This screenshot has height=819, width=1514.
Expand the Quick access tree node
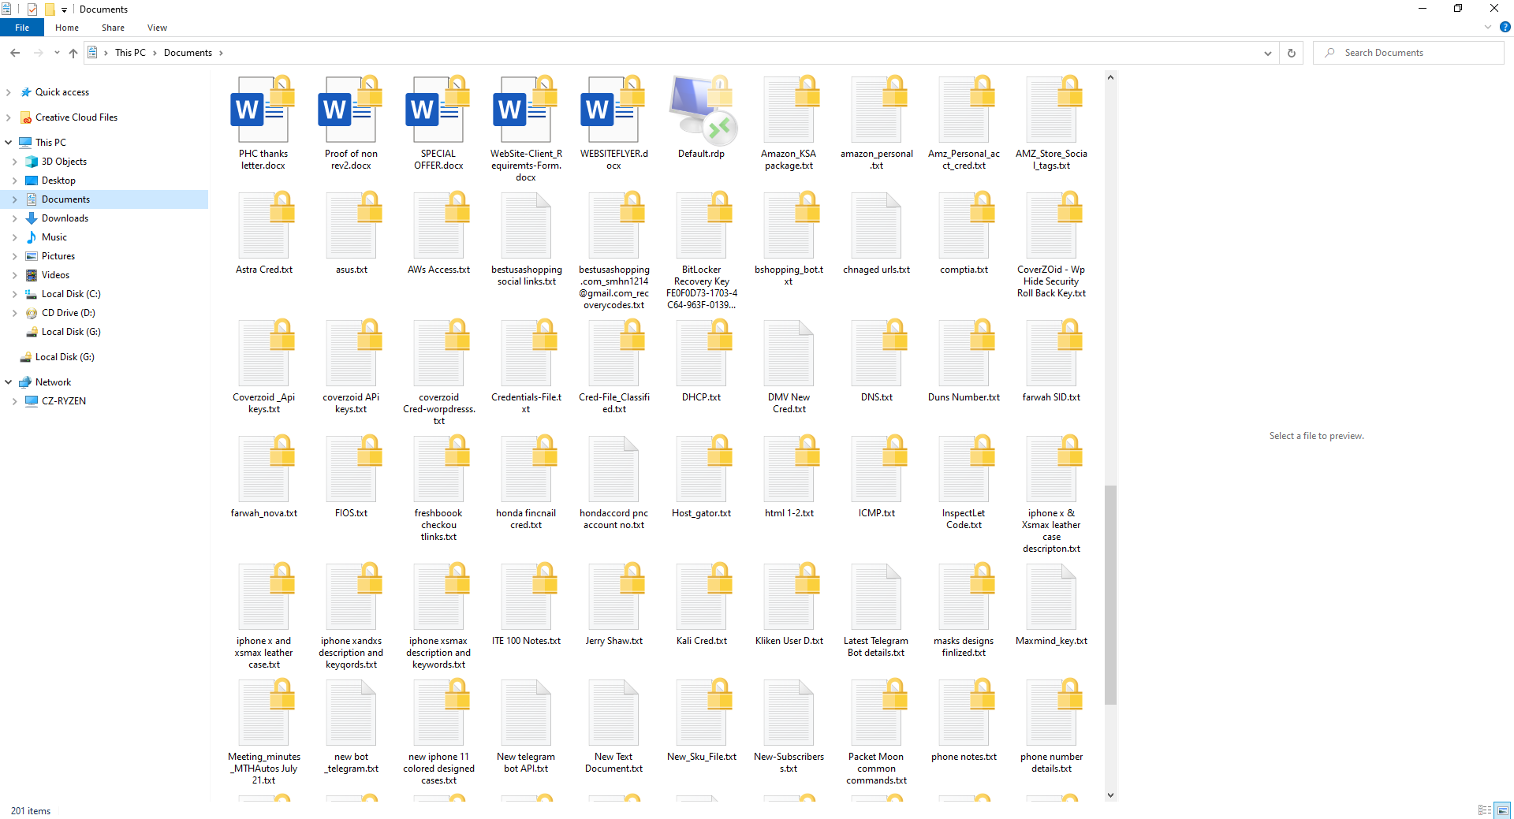[x=9, y=92]
